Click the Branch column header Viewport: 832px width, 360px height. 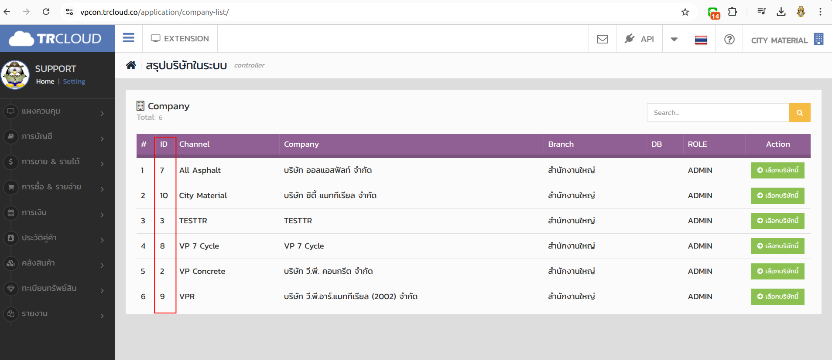pyautogui.click(x=561, y=144)
